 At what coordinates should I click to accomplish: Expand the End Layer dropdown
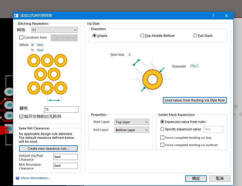click(x=132, y=130)
